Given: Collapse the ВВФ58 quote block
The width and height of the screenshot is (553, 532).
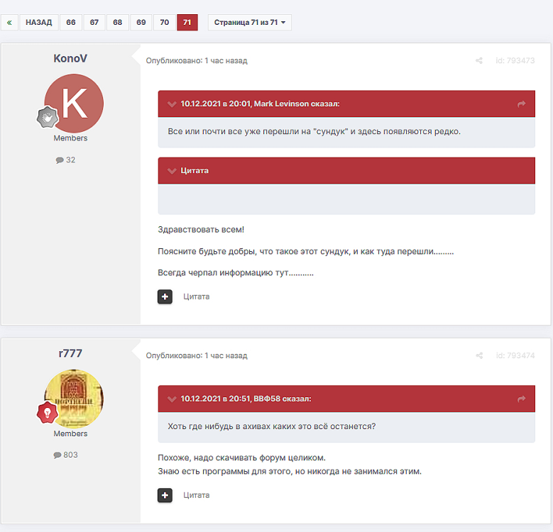Looking at the screenshot, I should pos(171,399).
